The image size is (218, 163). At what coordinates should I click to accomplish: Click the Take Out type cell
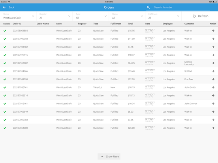[x=98, y=87]
